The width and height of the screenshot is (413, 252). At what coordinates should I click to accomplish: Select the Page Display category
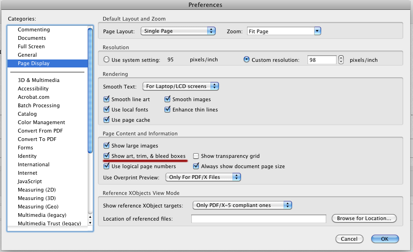(47, 63)
